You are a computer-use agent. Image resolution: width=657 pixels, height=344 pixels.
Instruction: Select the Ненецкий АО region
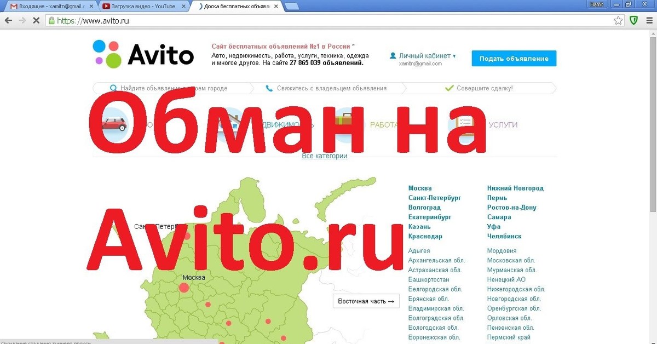coord(506,279)
